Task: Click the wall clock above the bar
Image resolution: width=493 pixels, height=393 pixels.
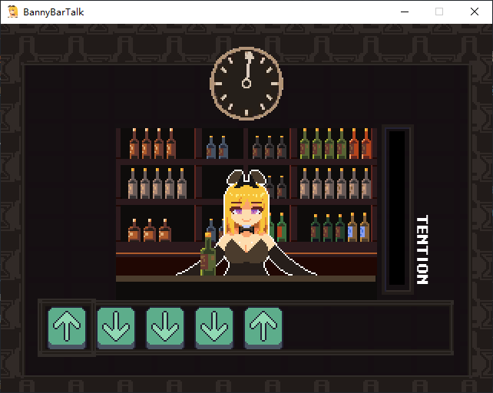Action: coord(246,84)
